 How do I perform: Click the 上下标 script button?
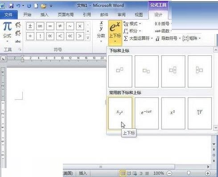(x=115, y=33)
